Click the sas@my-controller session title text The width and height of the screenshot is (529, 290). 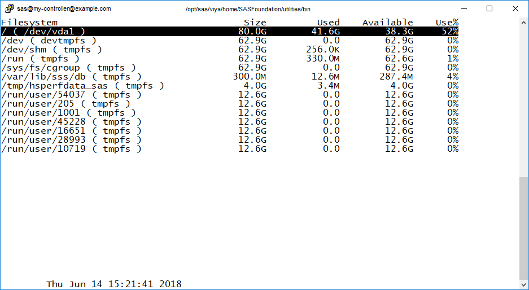pyautogui.click(x=64, y=9)
